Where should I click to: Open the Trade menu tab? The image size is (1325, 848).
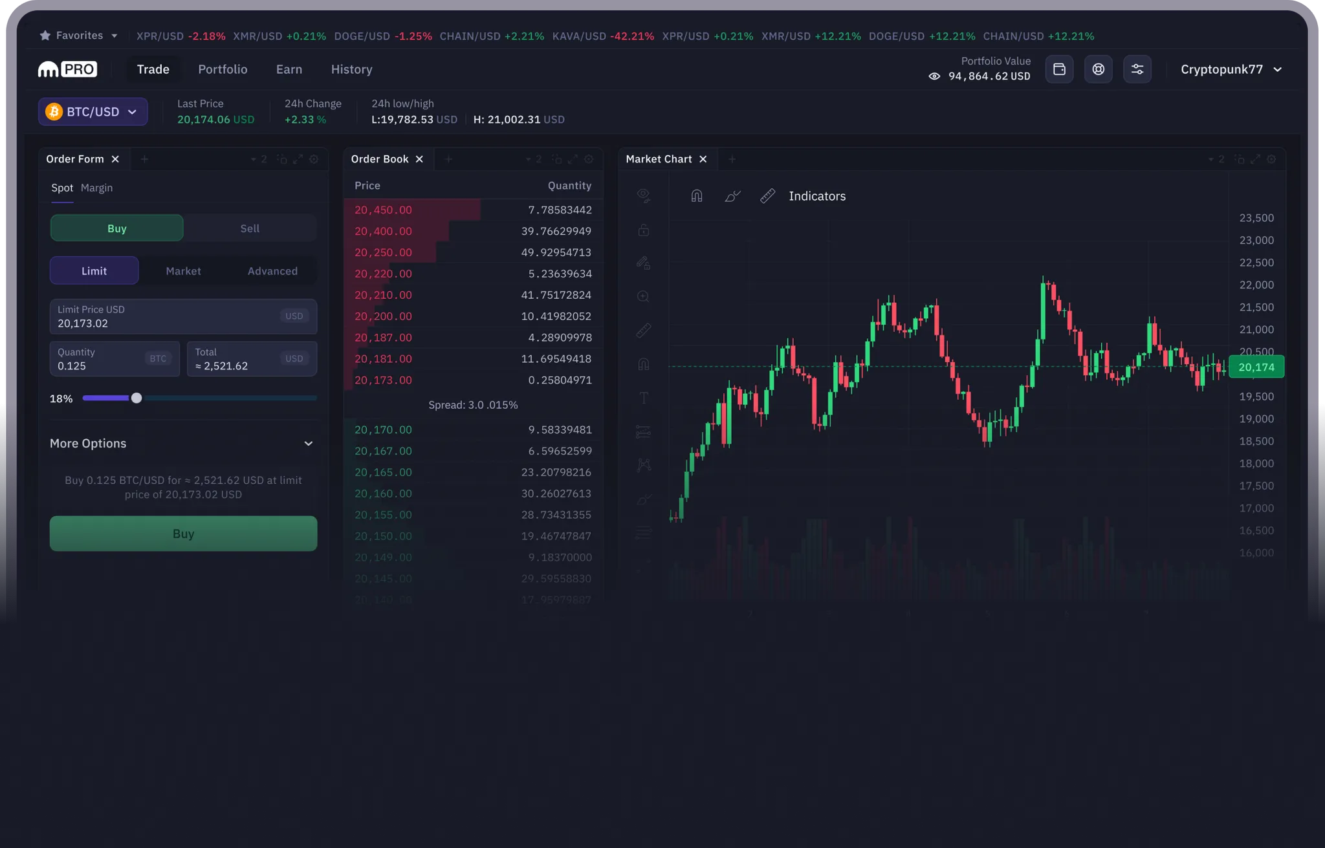click(x=151, y=70)
